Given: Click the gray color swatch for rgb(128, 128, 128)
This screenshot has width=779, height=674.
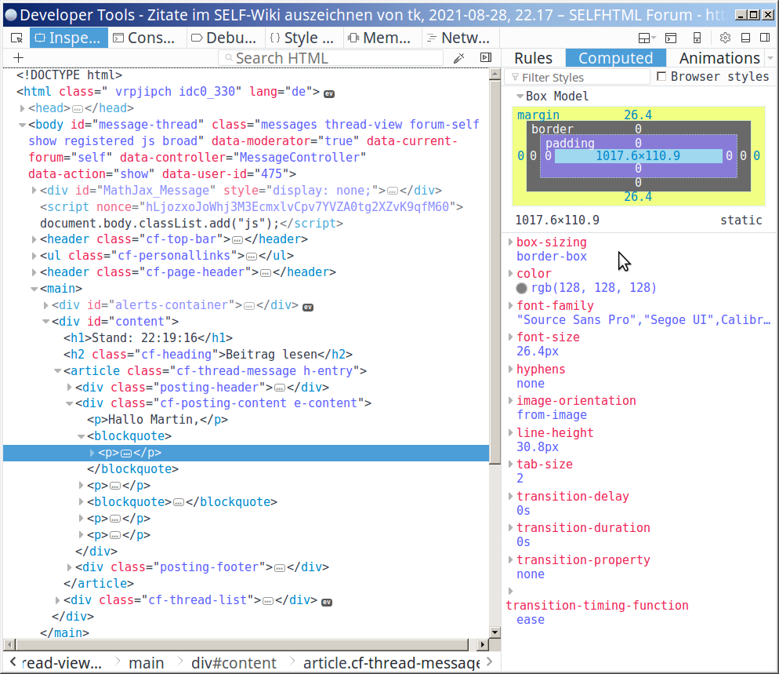Looking at the screenshot, I should (x=522, y=289).
